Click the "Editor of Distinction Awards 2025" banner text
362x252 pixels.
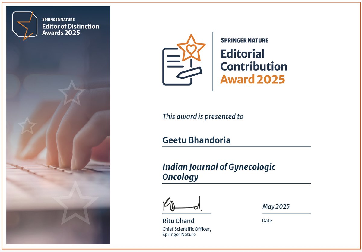click(71, 29)
